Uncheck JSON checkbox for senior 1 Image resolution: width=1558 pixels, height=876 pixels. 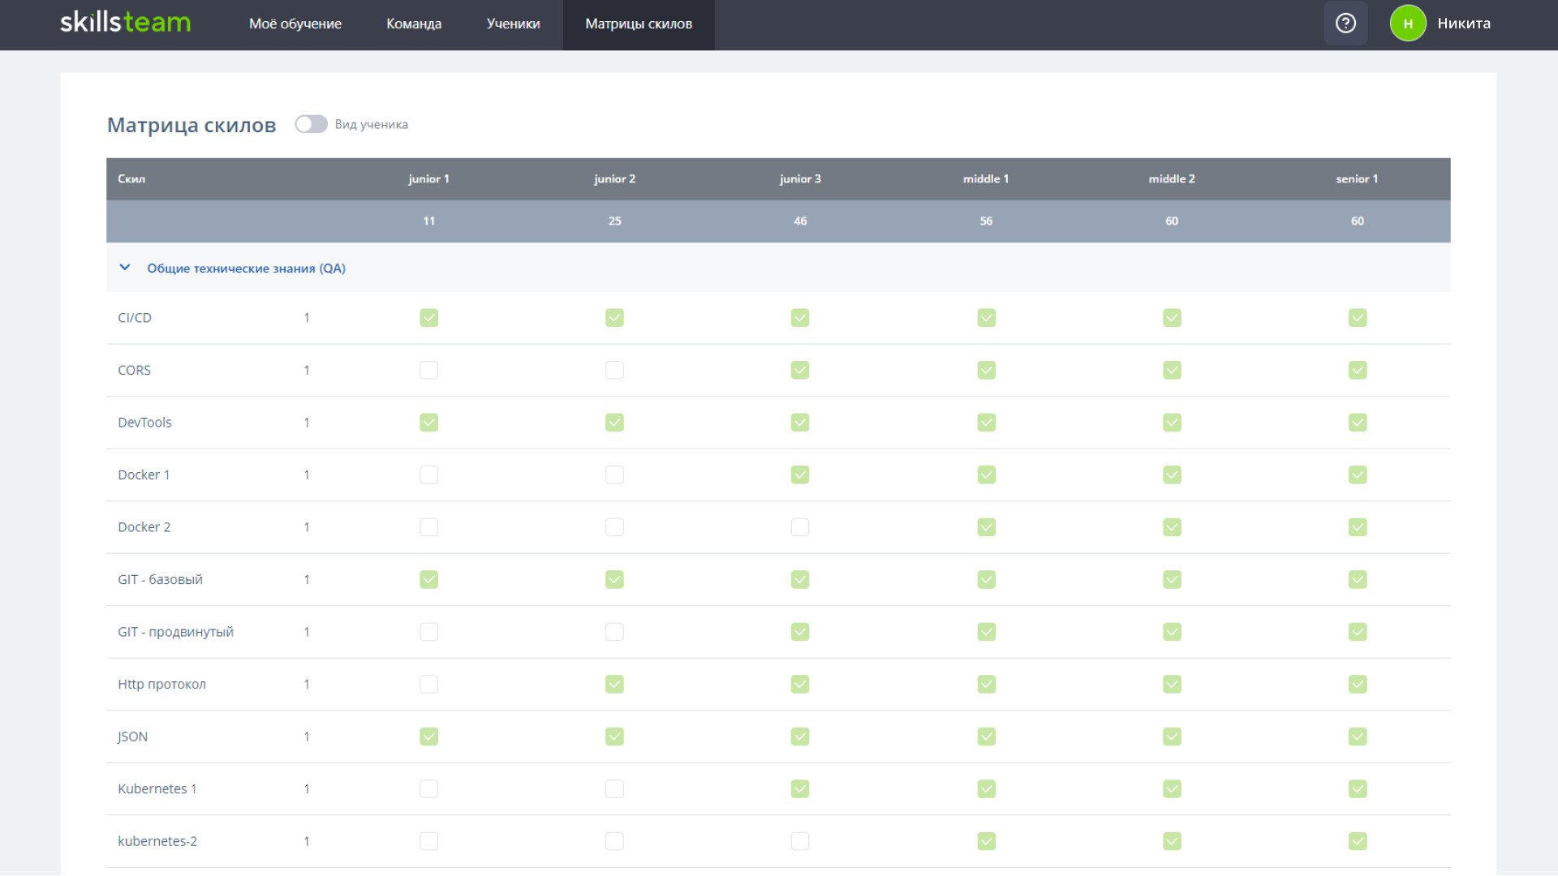pos(1358,736)
